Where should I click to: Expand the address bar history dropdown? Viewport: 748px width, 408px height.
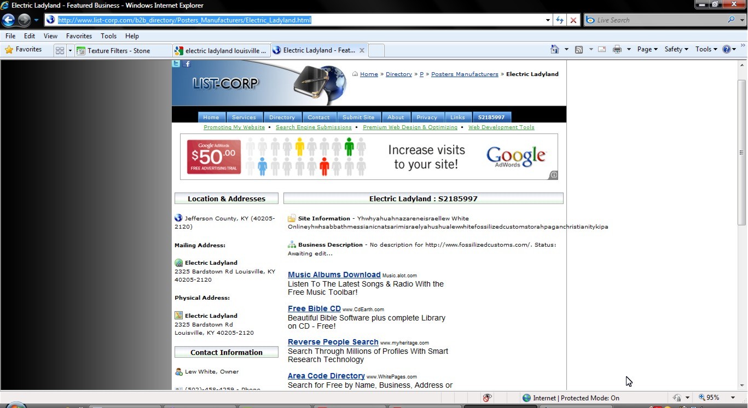point(548,20)
